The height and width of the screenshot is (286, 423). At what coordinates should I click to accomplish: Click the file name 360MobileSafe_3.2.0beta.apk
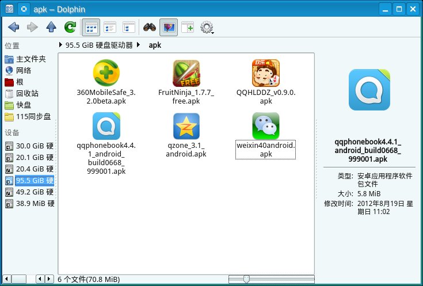coord(106,97)
